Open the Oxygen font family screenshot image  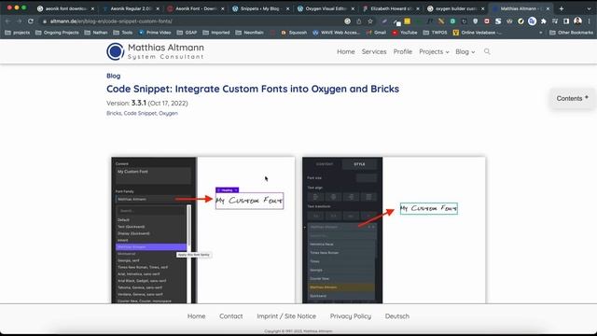pos(203,231)
